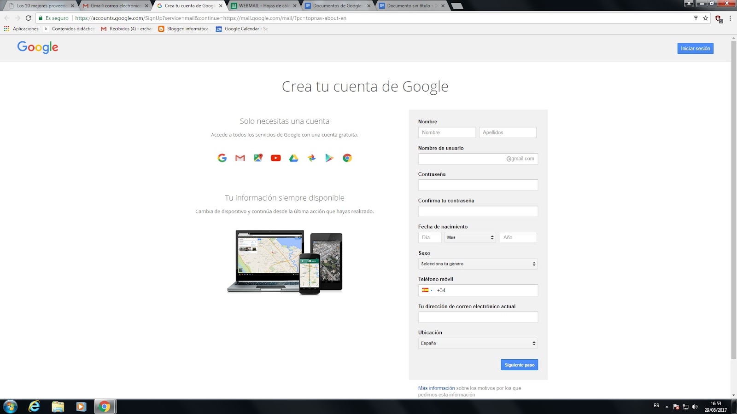Open the Mes month dropdown

(x=470, y=237)
